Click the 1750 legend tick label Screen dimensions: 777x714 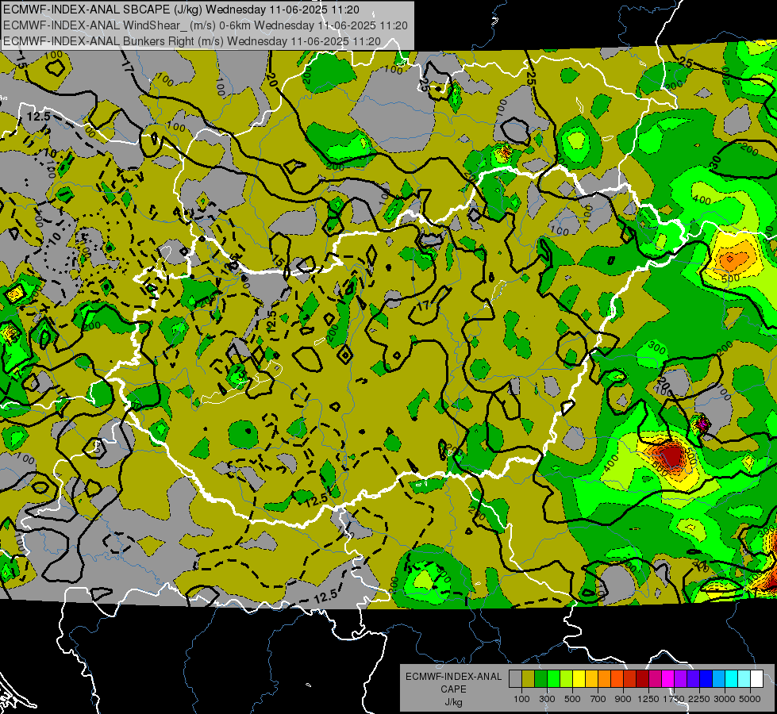click(x=674, y=699)
